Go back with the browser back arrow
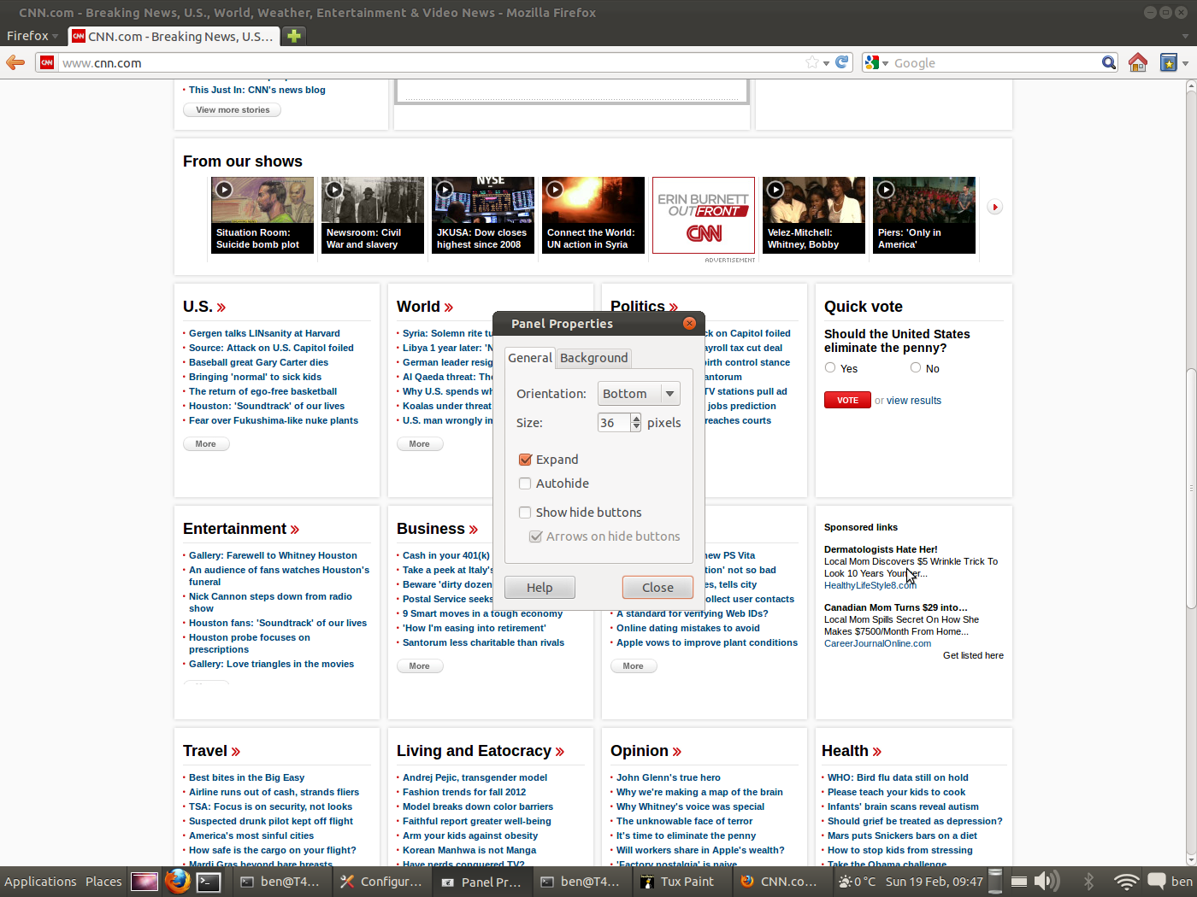This screenshot has height=897, width=1197. click(15, 62)
